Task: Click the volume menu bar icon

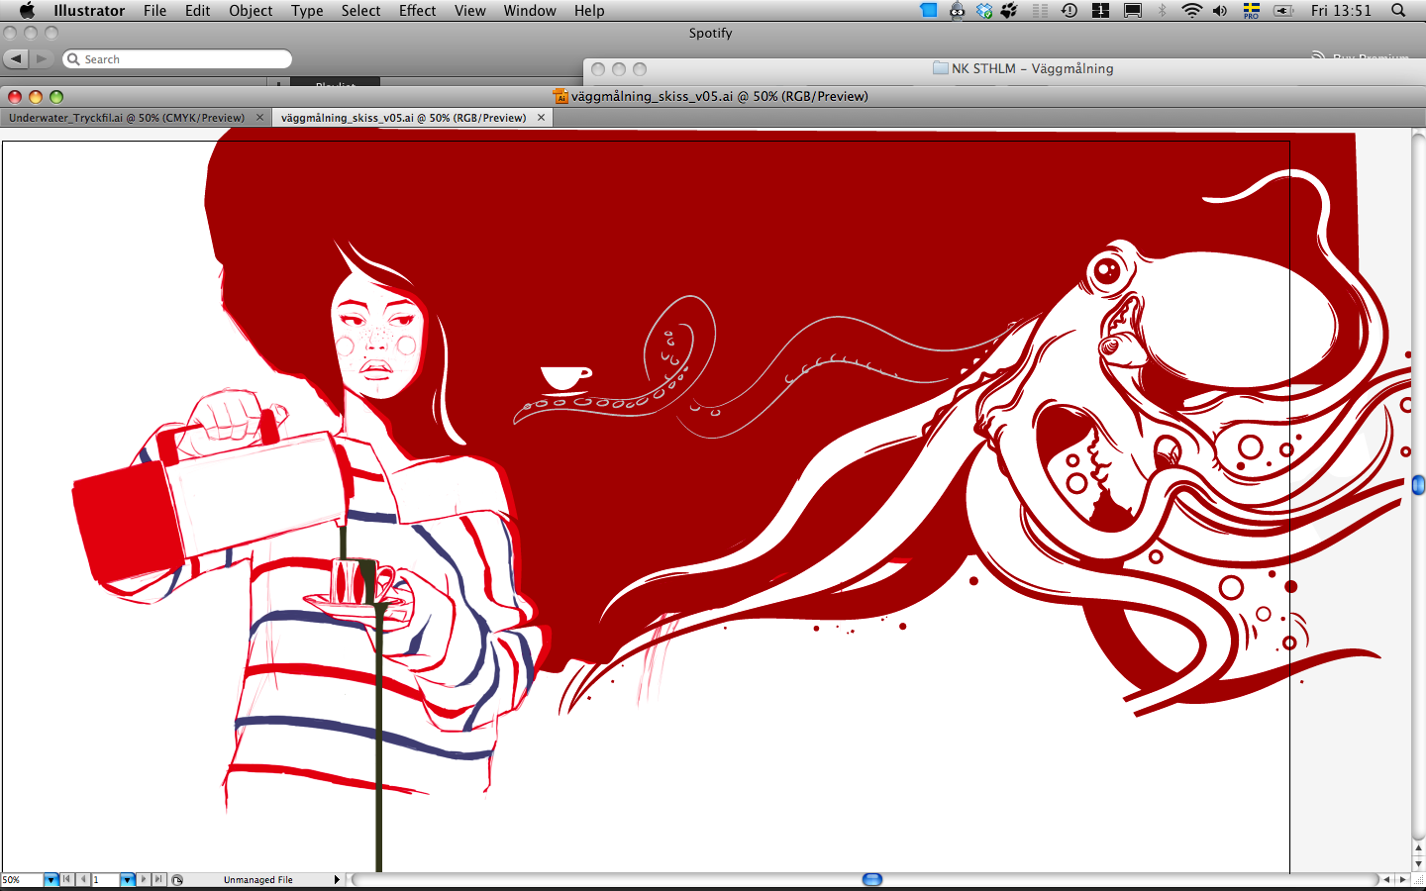Action: pyautogui.click(x=1220, y=11)
